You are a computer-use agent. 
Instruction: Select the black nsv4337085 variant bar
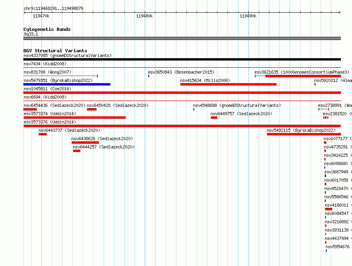pyautogui.click(x=182, y=59)
